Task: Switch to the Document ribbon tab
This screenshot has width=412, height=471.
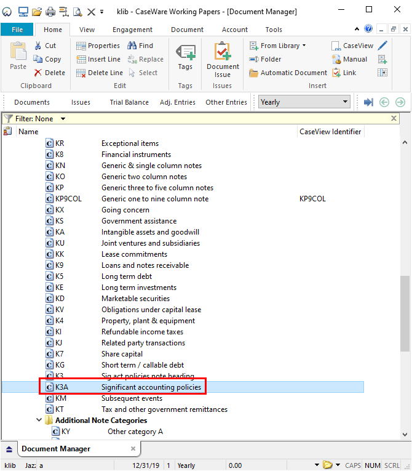Action: tap(187, 30)
